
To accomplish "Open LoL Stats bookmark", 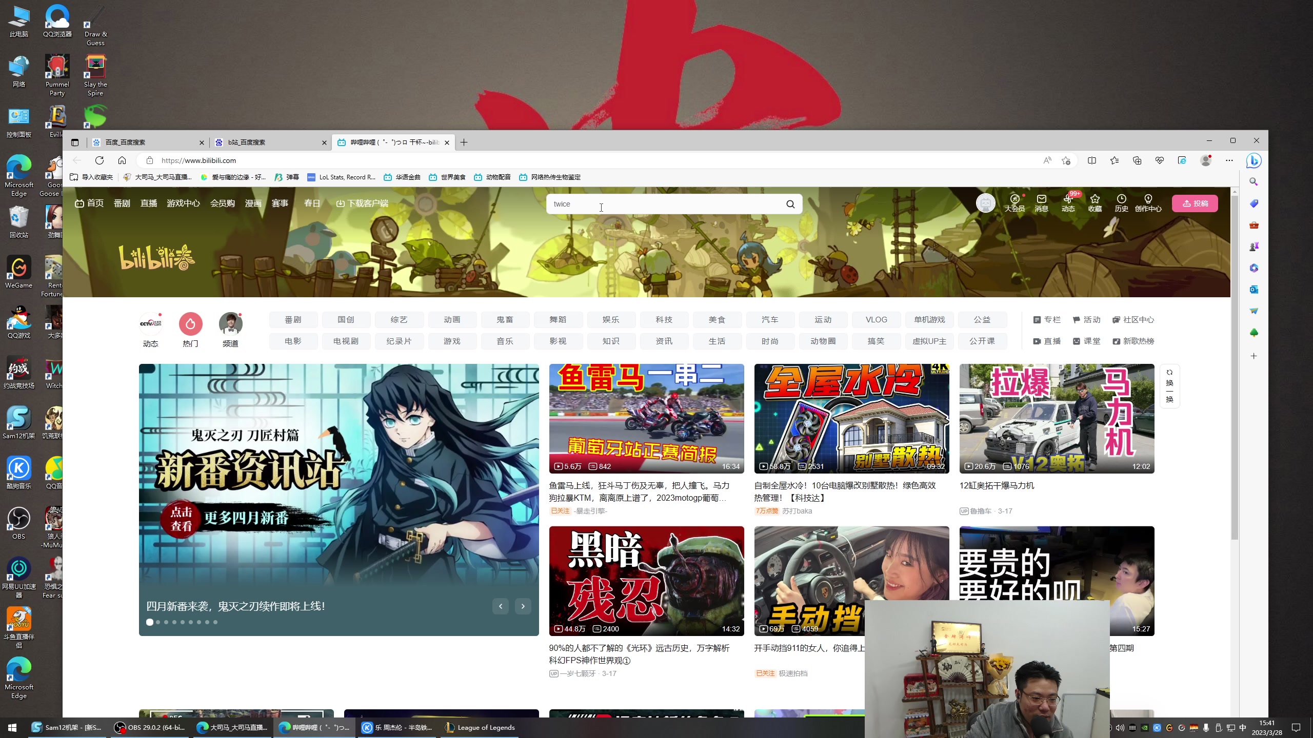I will click(342, 177).
